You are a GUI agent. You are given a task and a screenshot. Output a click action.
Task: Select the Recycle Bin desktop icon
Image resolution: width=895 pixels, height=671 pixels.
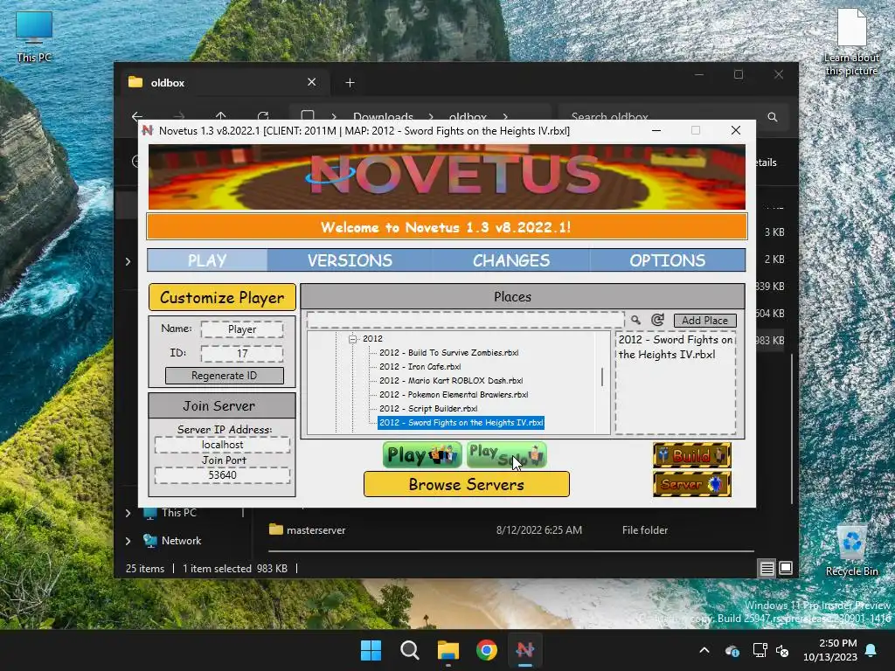851,550
